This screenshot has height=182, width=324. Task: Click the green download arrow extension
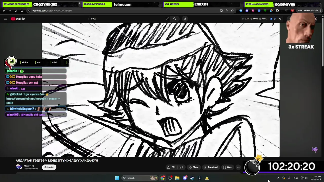point(265,11)
